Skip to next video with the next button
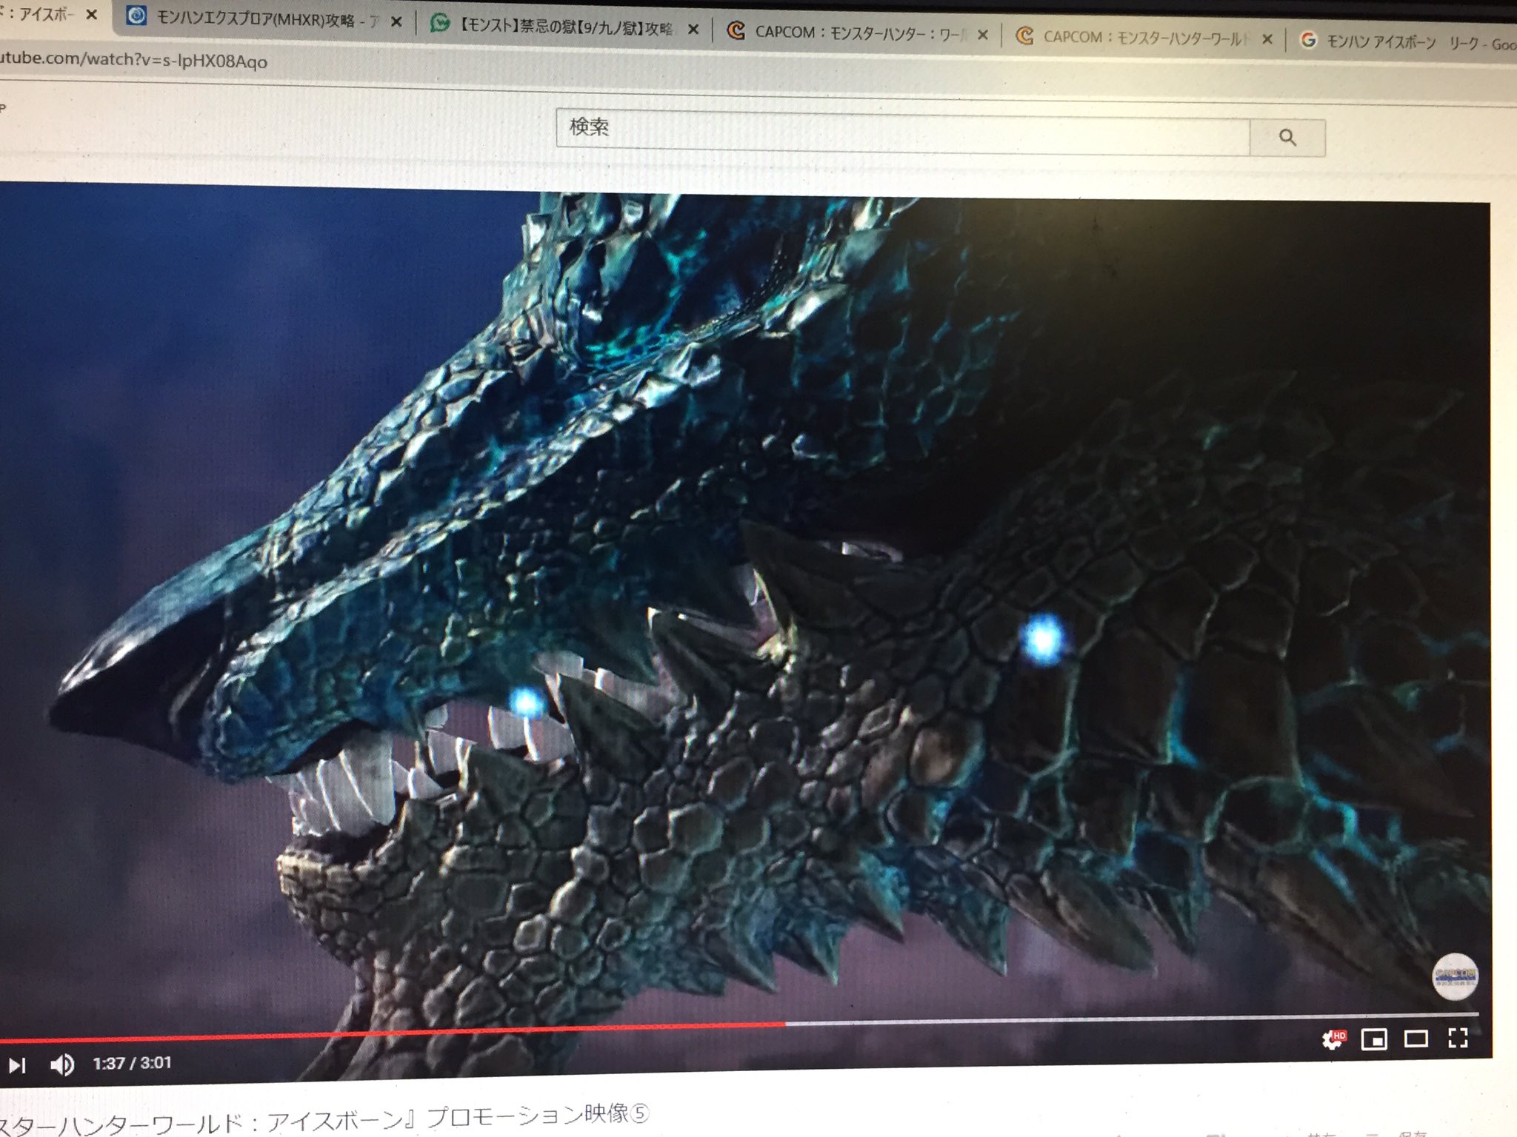The height and width of the screenshot is (1137, 1517). 17,1065
